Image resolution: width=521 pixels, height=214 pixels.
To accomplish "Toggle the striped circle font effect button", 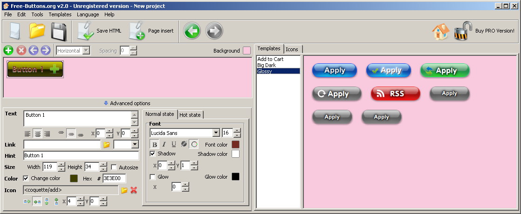I will coord(184,144).
